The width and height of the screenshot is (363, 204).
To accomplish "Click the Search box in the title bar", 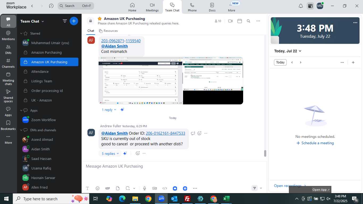I will [x=76, y=6].
